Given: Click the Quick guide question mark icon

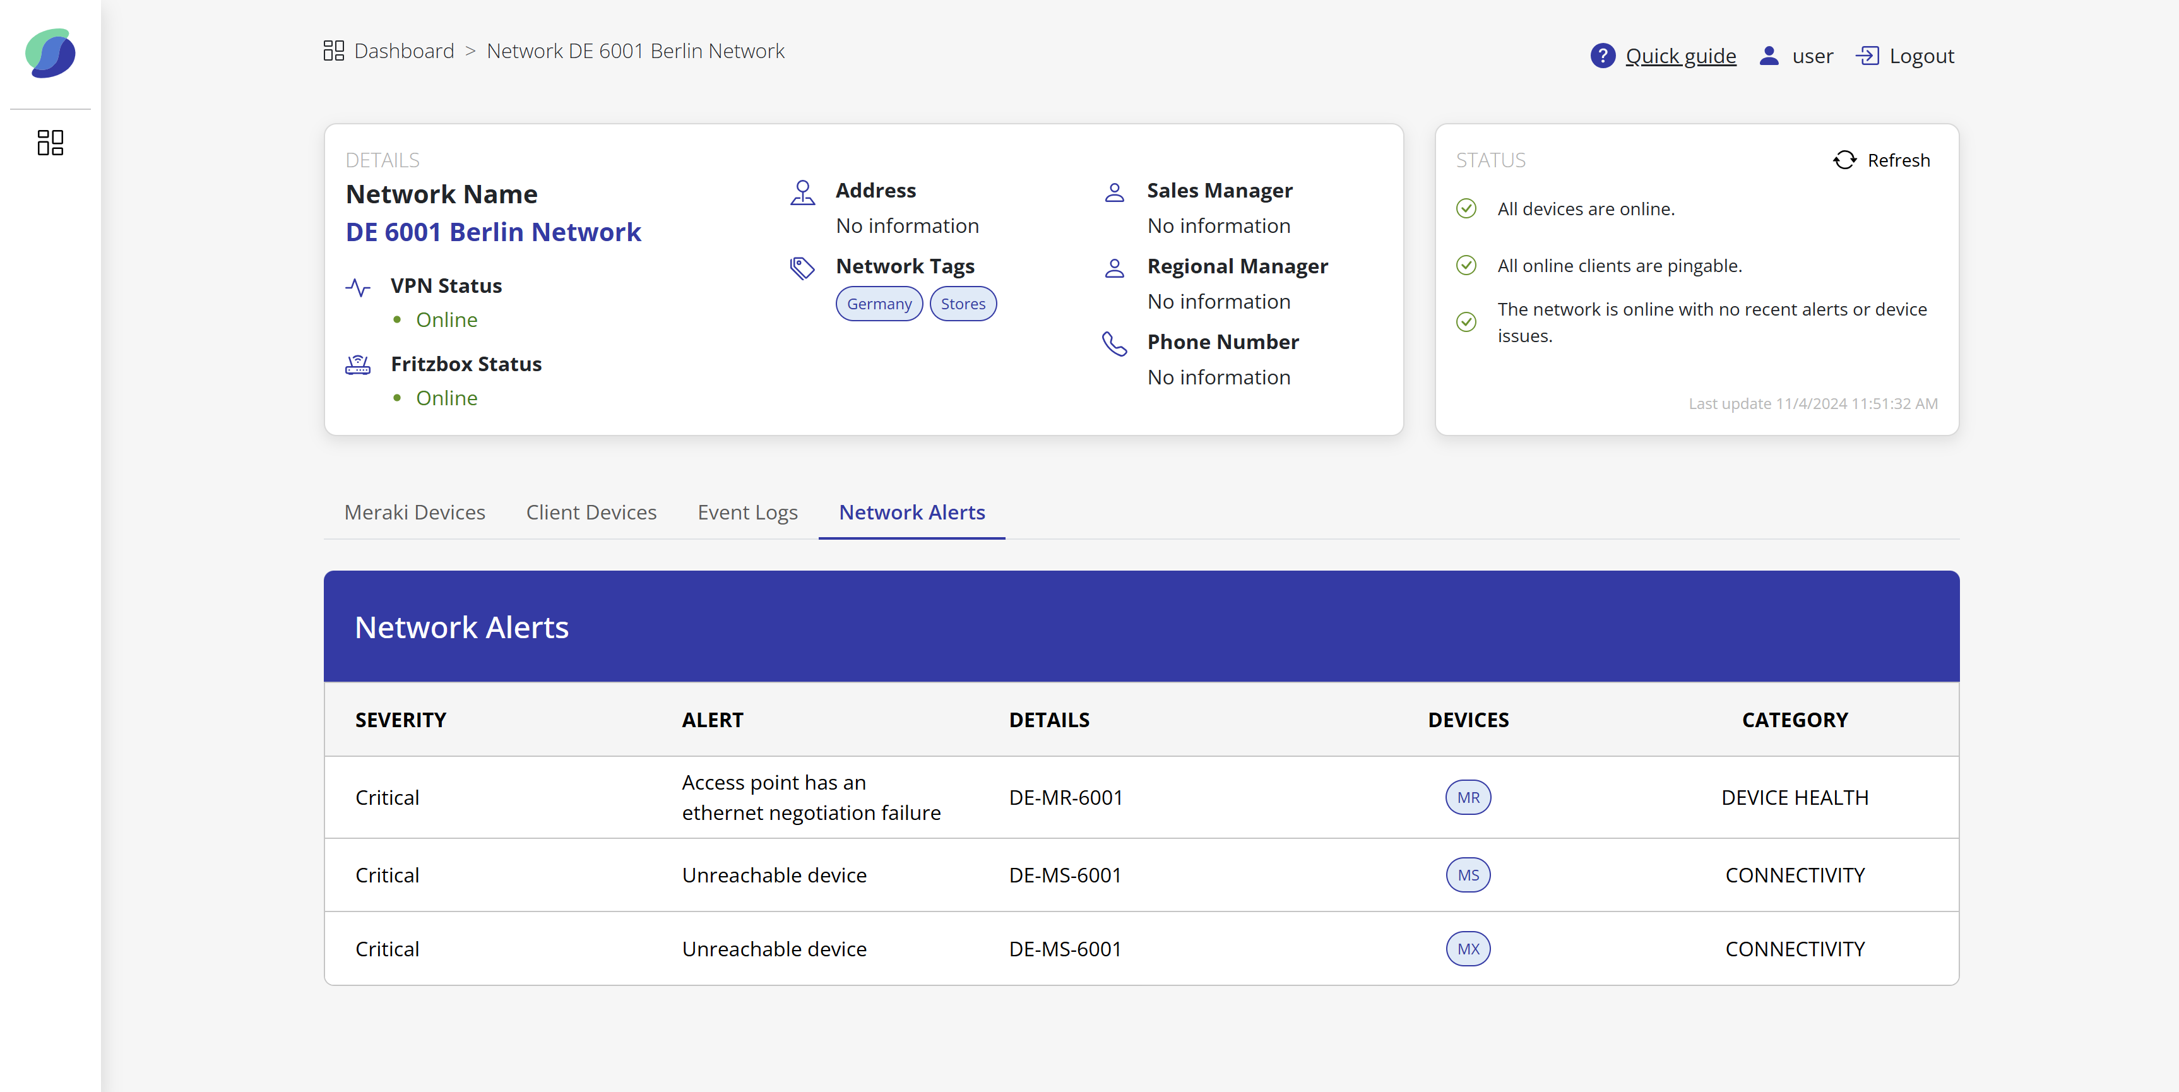Looking at the screenshot, I should tap(1602, 56).
